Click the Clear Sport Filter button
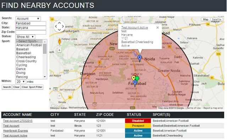The height and width of the screenshot is (139, 227). (x=32, y=87)
